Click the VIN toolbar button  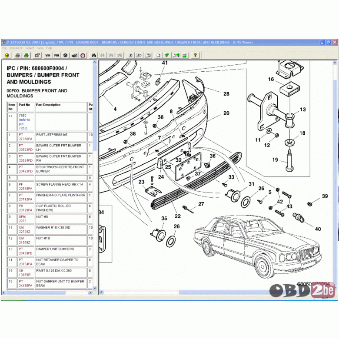point(48,56)
